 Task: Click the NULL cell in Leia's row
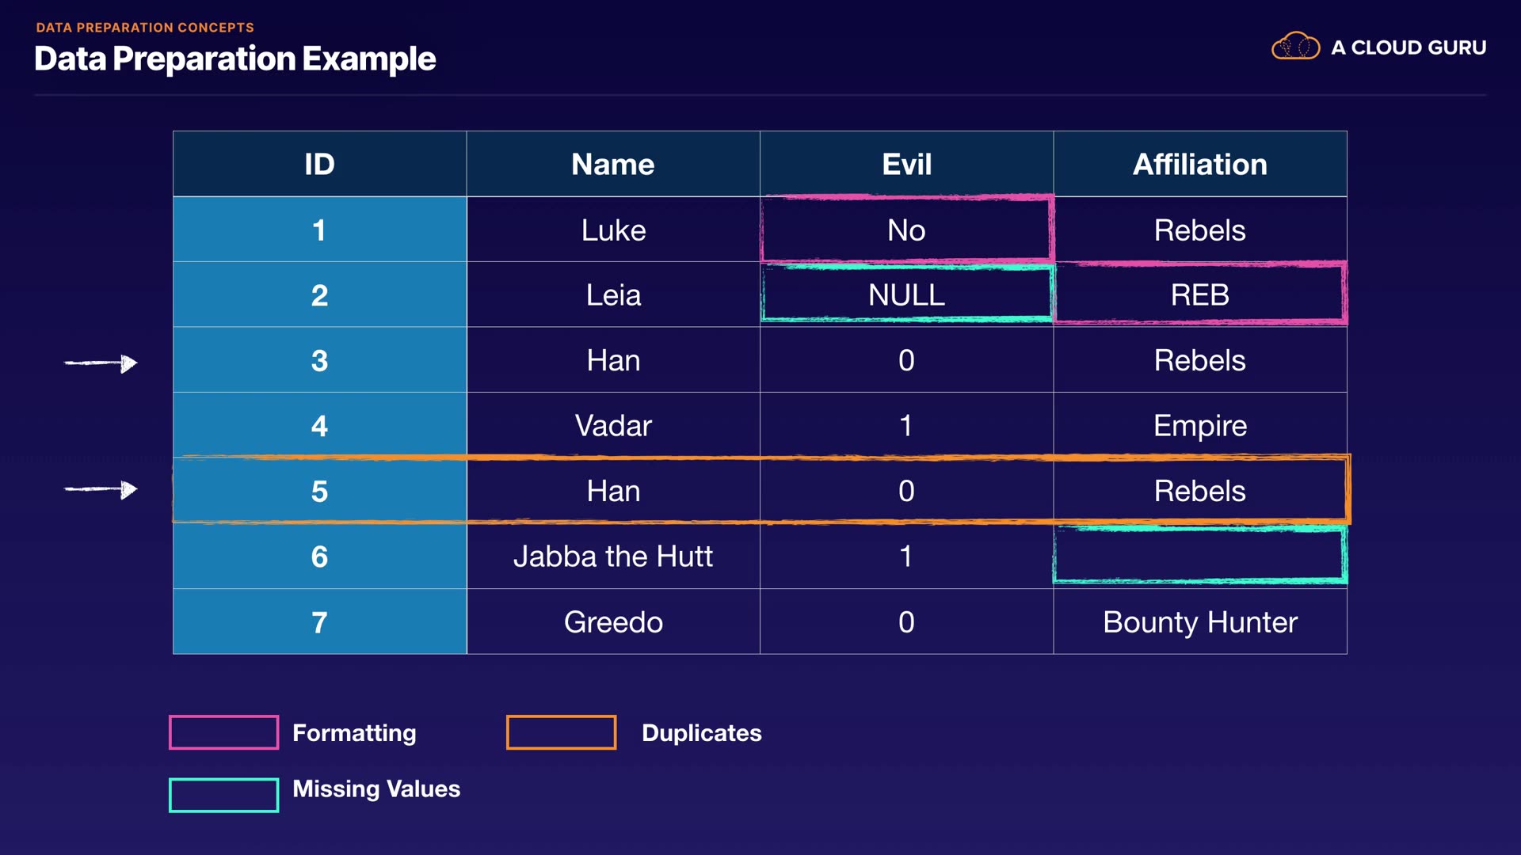click(906, 295)
